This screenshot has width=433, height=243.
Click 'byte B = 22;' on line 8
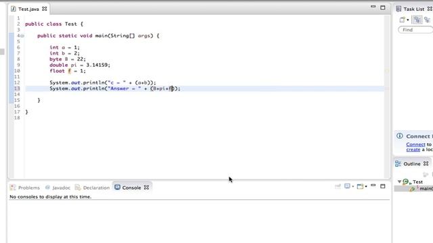[68, 59]
